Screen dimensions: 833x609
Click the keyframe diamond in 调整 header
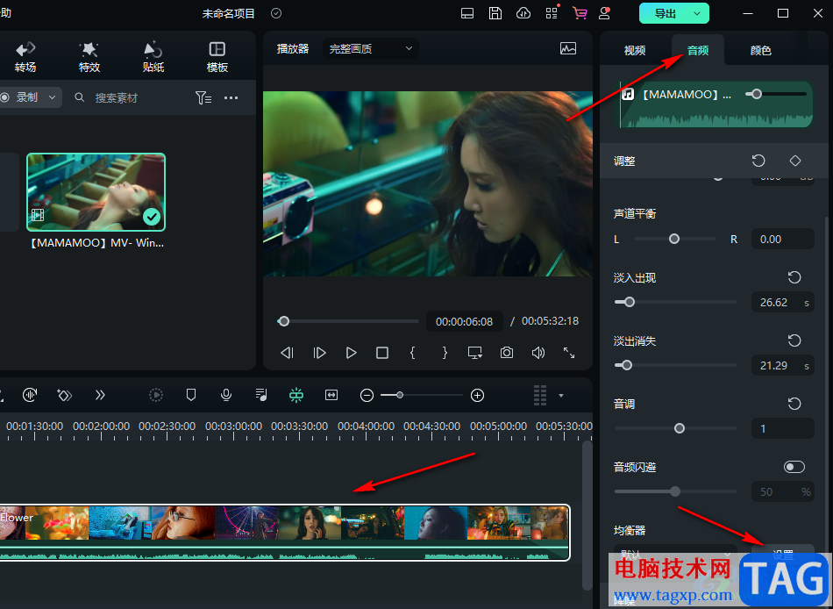point(794,161)
